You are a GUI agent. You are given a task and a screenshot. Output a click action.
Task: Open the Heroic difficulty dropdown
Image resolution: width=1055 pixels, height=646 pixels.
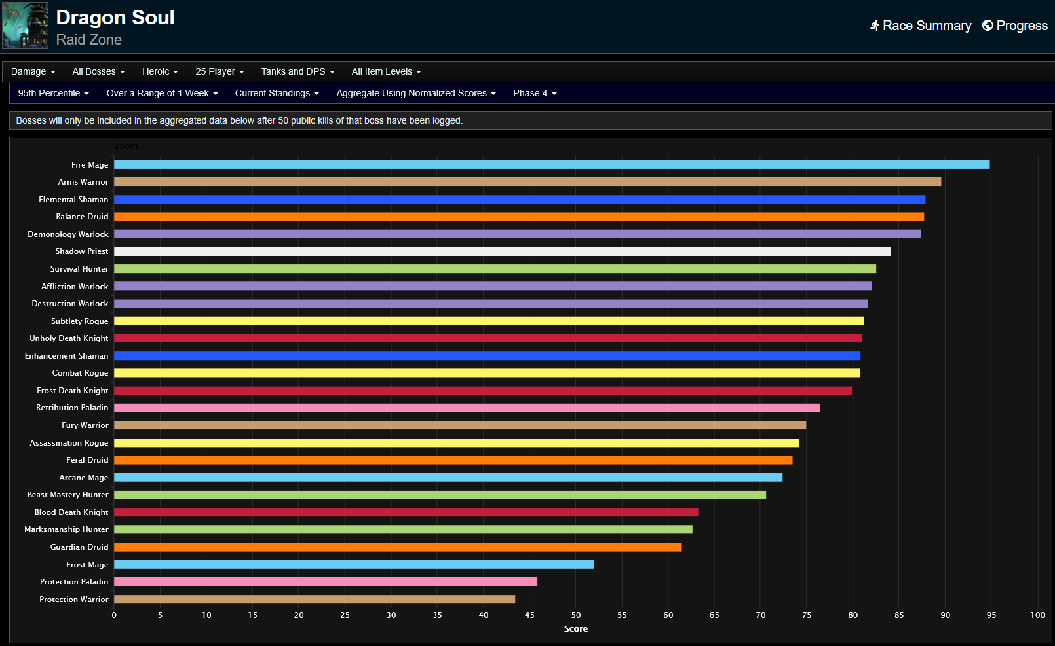(x=159, y=71)
